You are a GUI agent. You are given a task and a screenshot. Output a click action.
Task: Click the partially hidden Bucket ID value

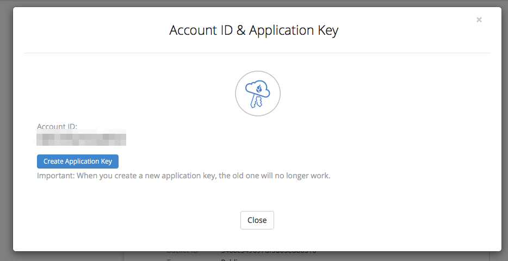(x=269, y=252)
